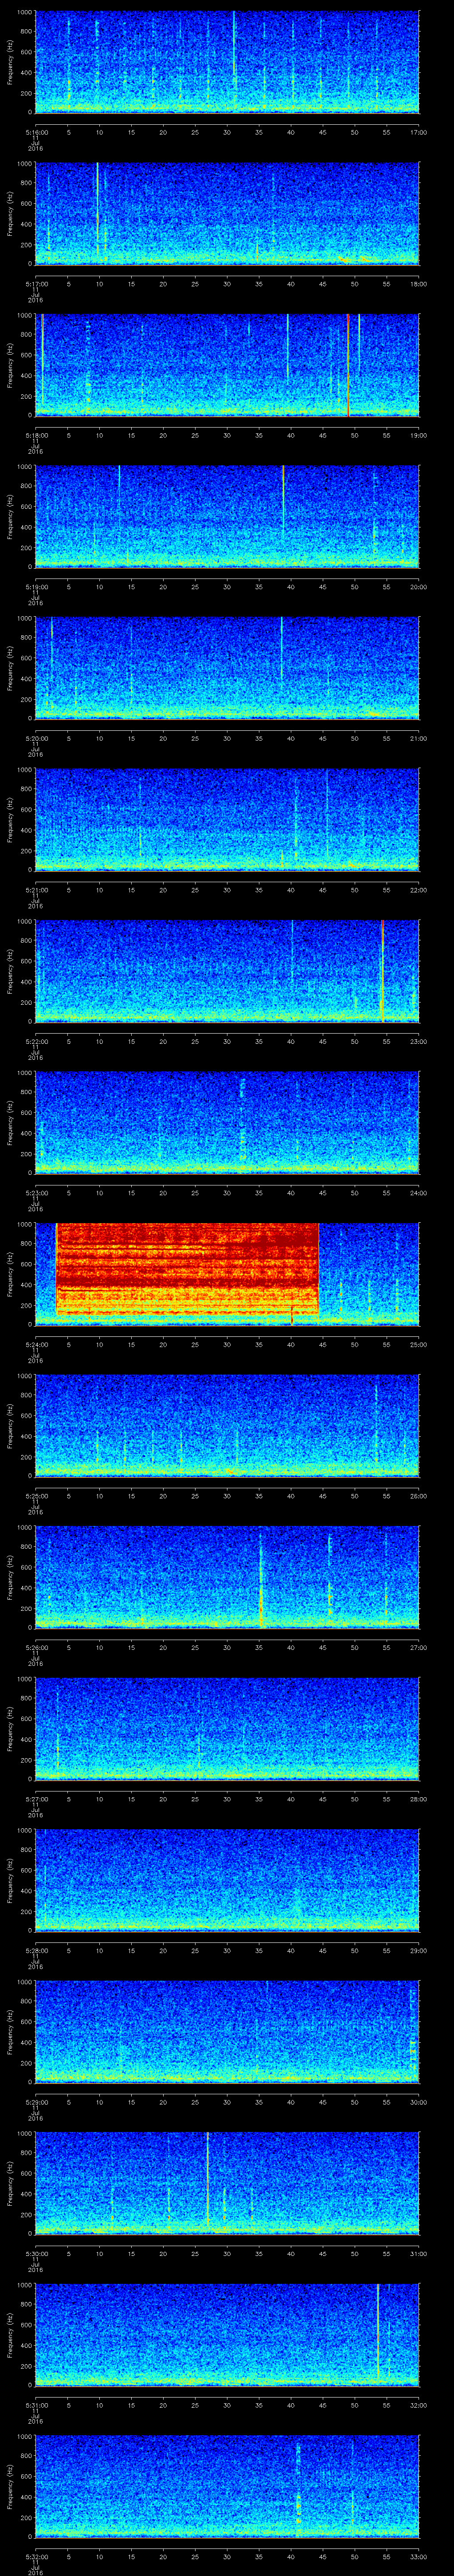Select the 25:00 end time label
This screenshot has width=454, height=2576.
pyautogui.click(x=418, y=1344)
